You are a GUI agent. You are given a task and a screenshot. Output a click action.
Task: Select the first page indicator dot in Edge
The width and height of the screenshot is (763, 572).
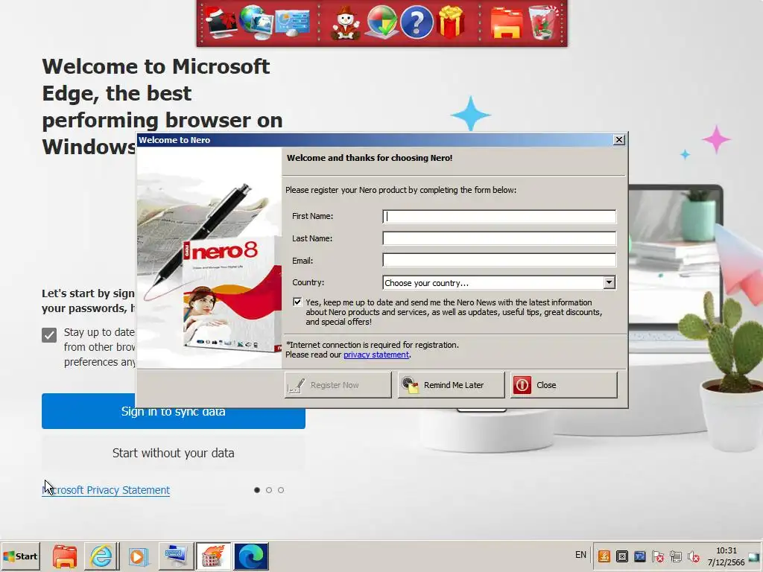pyautogui.click(x=257, y=490)
